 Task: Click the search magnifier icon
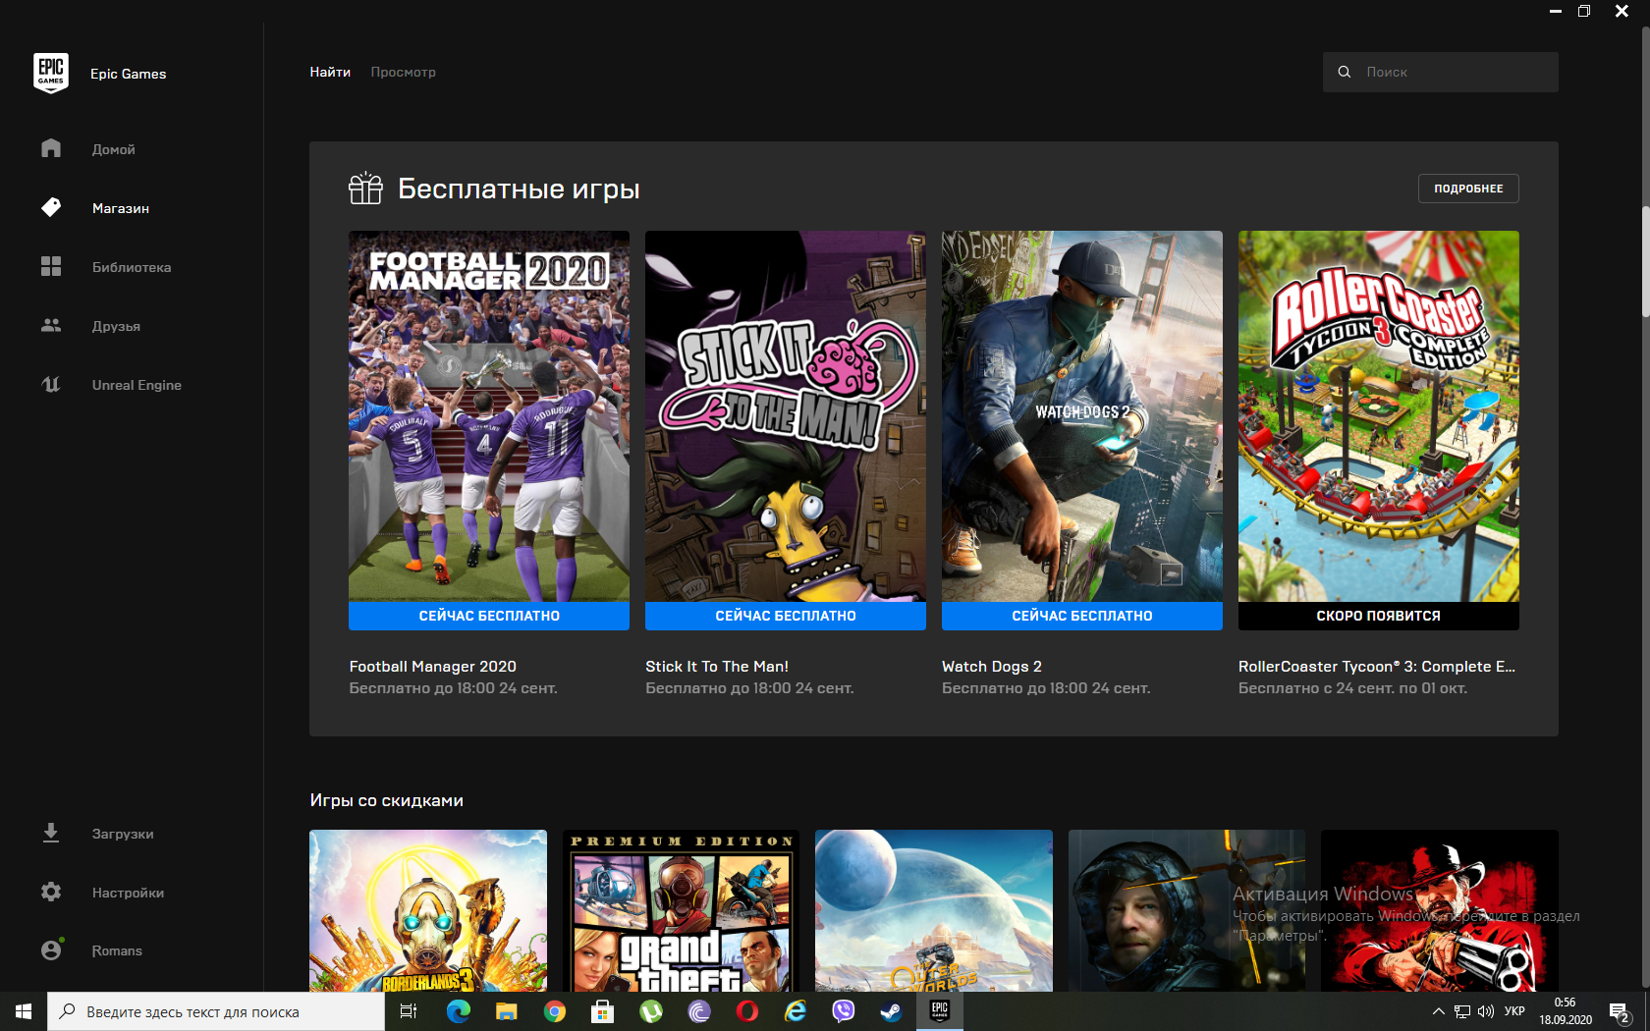coord(1345,72)
